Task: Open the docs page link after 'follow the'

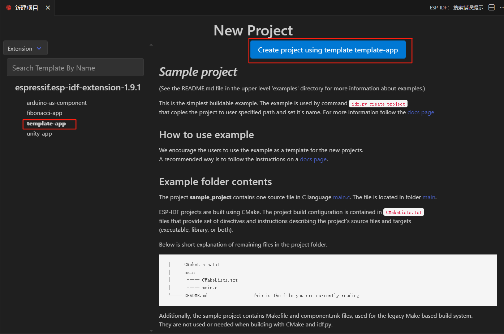Action: click(421, 112)
